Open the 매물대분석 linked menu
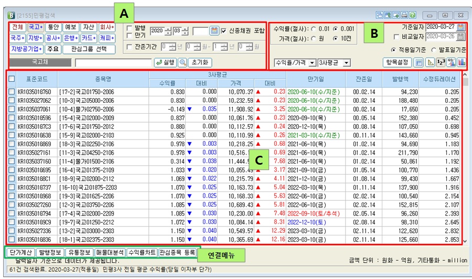 tap(110, 252)
